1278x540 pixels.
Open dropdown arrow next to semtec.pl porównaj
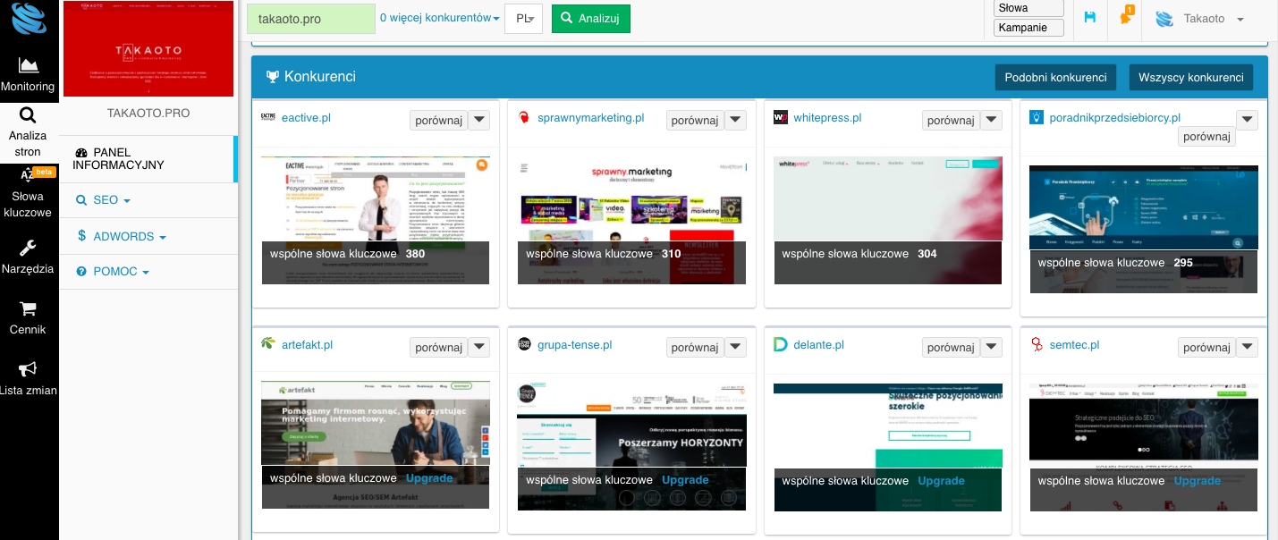1247,347
